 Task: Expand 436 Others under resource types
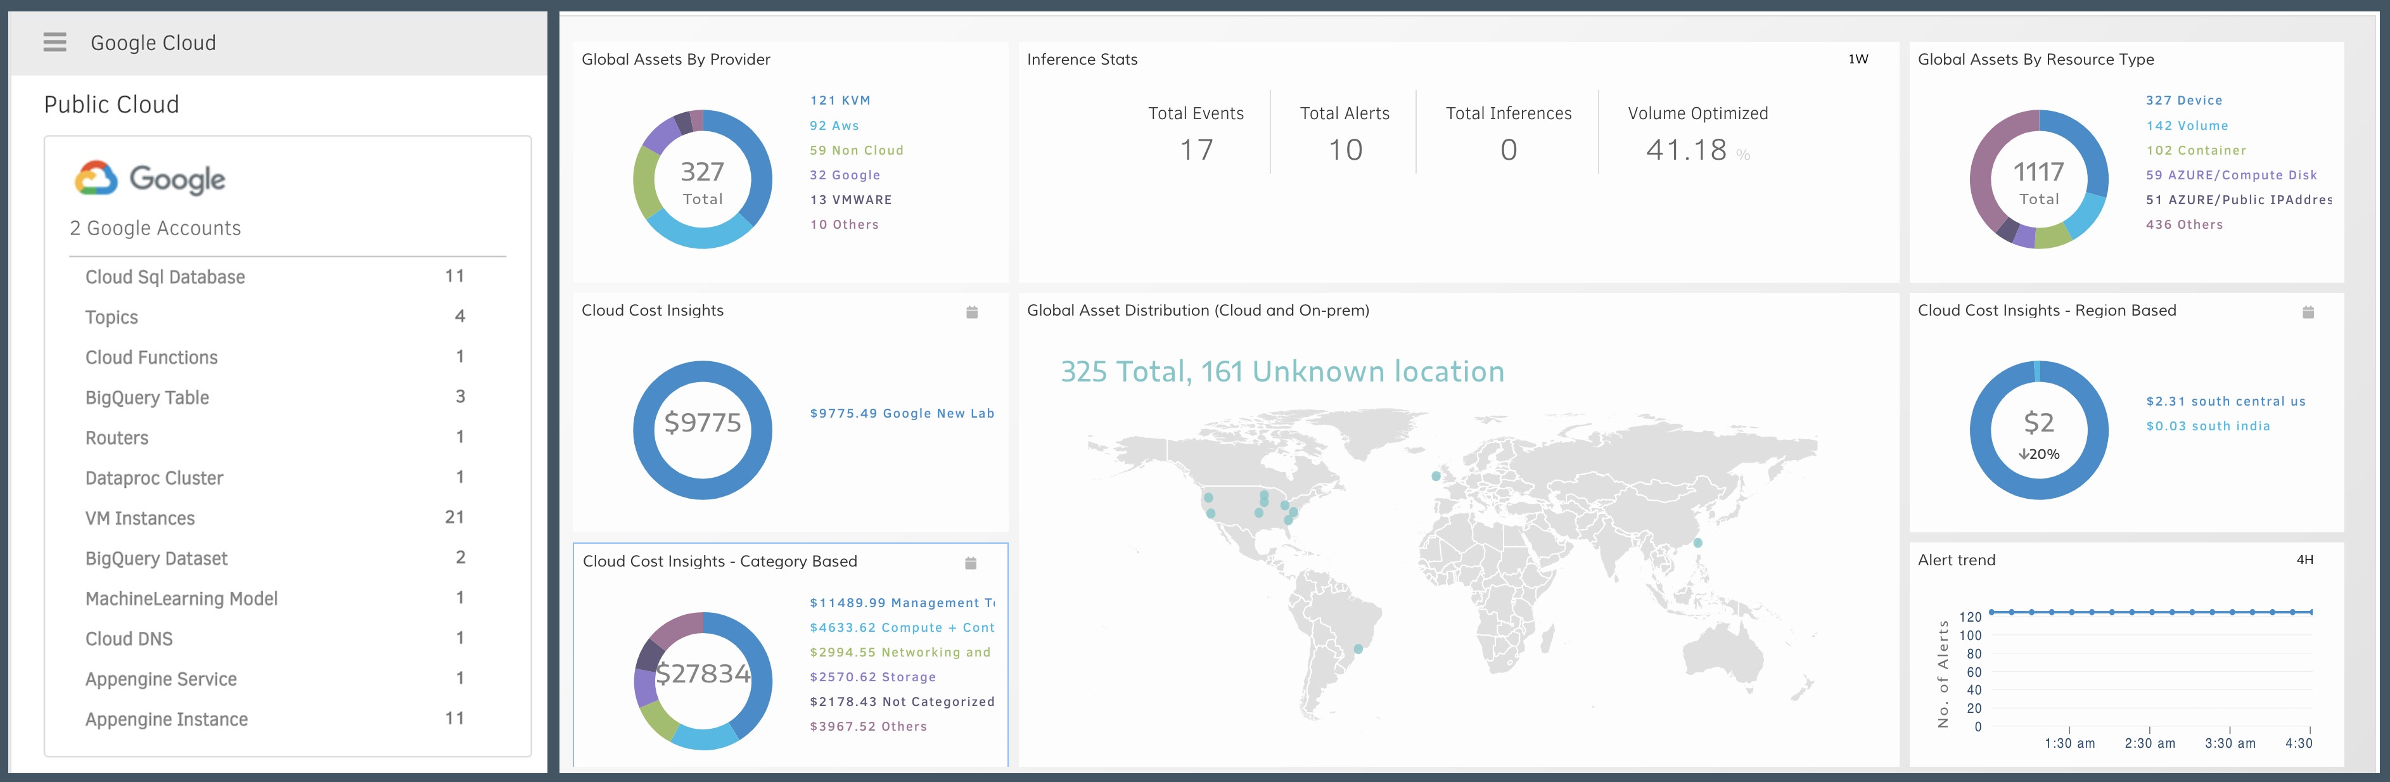(x=2187, y=224)
